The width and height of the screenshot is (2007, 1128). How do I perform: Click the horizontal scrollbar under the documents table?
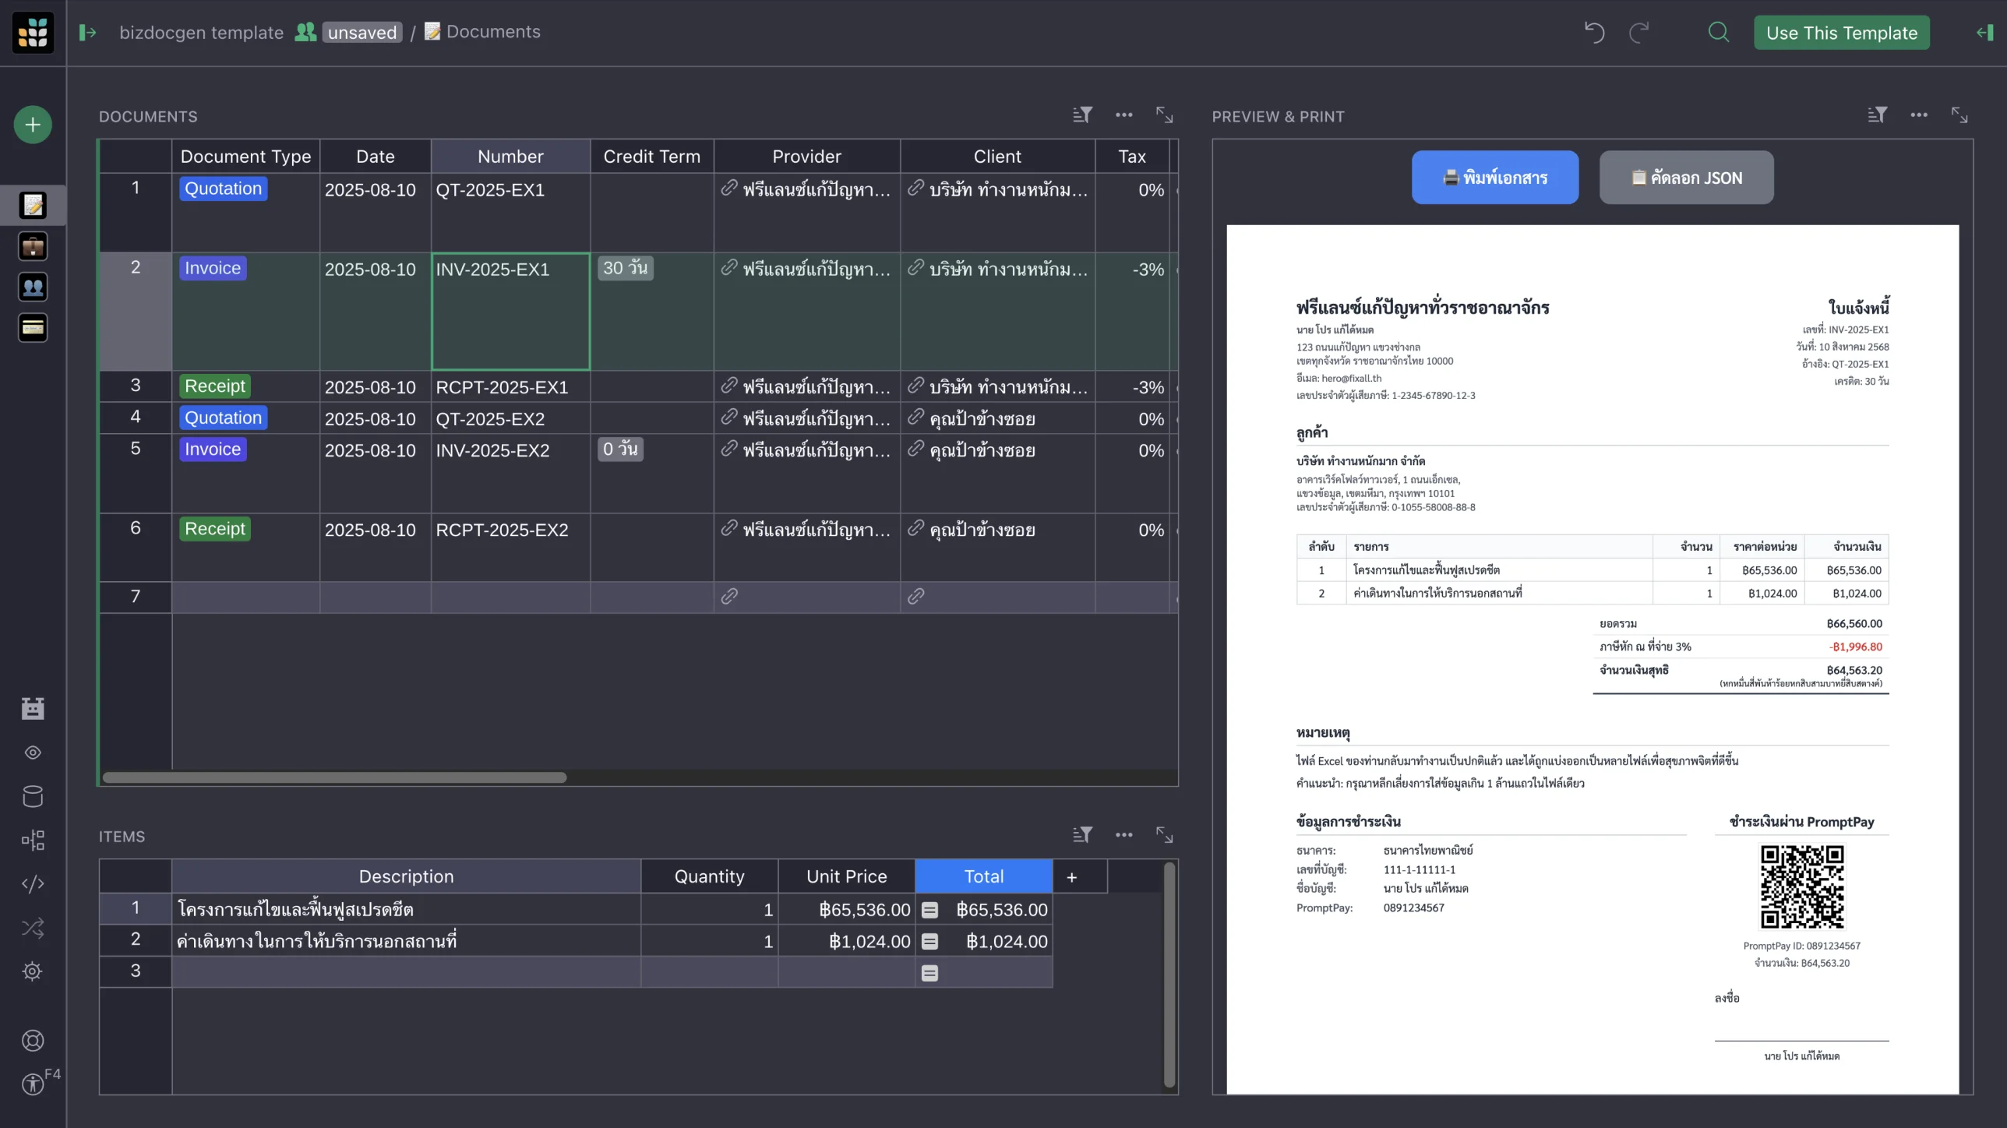tap(333, 777)
